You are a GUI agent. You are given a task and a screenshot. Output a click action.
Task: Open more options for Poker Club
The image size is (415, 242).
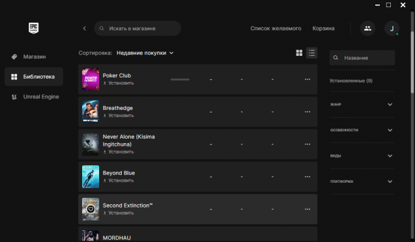(x=308, y=79)
